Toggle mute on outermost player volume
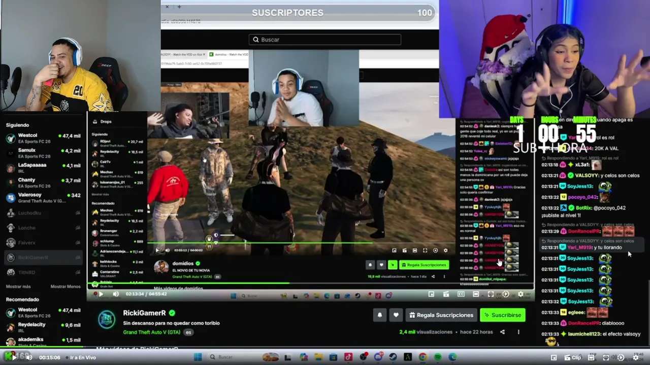The width and height of the screenshot is (650, 365). pyautogui.click(x=29, y=357)
